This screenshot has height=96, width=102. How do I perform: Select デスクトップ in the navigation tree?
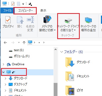[18, 84]
